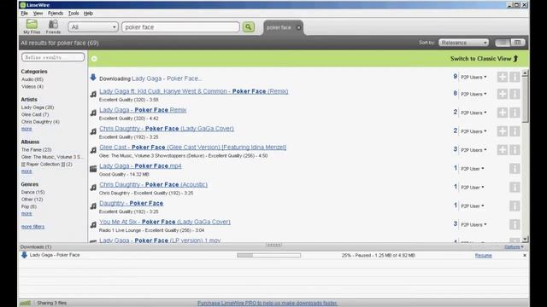
Task: Open Daughtry - Poker Face result
Action: tap(131, 203)
